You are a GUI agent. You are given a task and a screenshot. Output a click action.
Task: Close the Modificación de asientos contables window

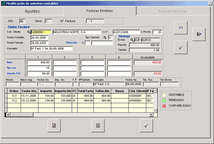click(x=210, y=4)
